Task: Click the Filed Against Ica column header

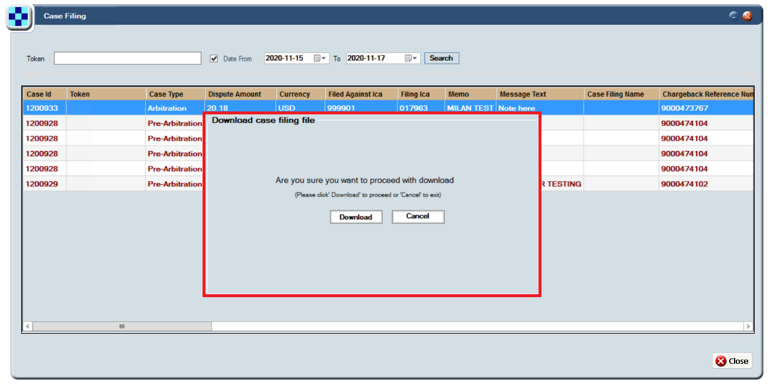Action: [x=362, y=94]
